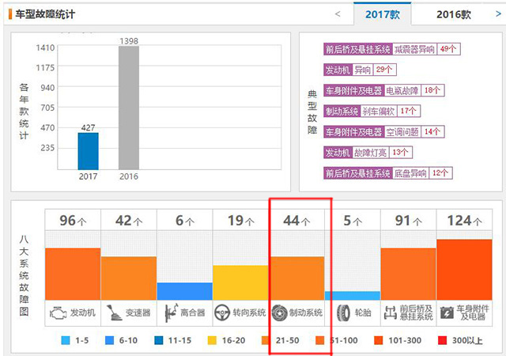This screenshot has width=506, height=356.
Task: Click the clutch pedal icon for 离合器
Action: point(171,312)
